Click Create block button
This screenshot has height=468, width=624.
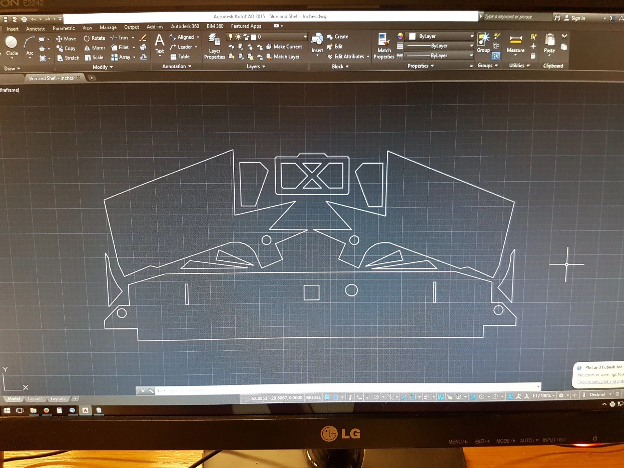[x=338, y=37]
